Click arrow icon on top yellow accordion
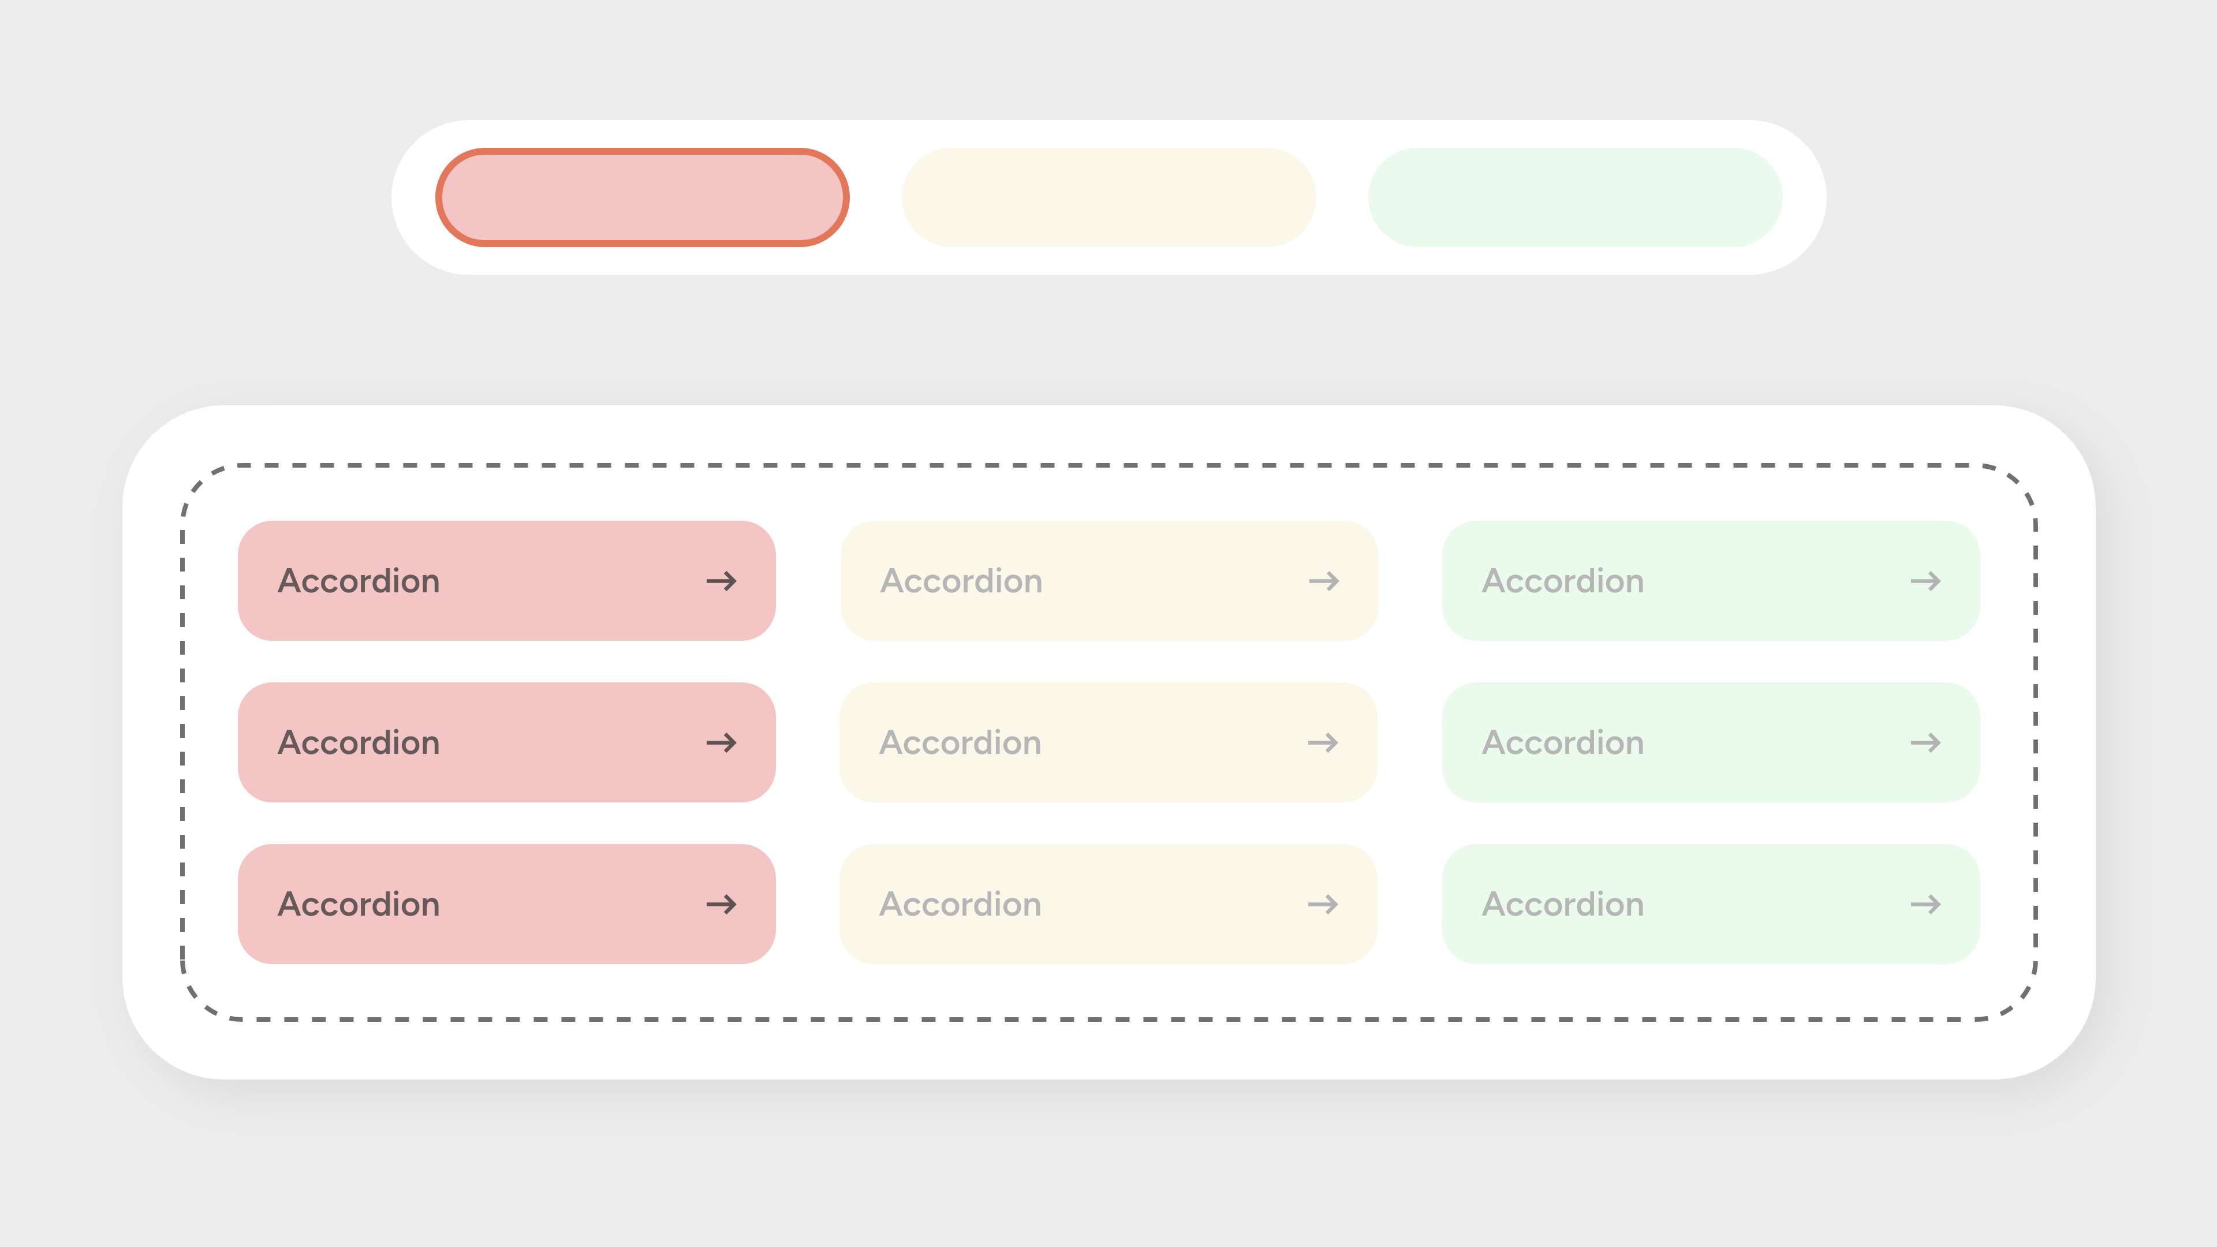The width and height of the screenshot is (2217, 1247). (1324, 581)
